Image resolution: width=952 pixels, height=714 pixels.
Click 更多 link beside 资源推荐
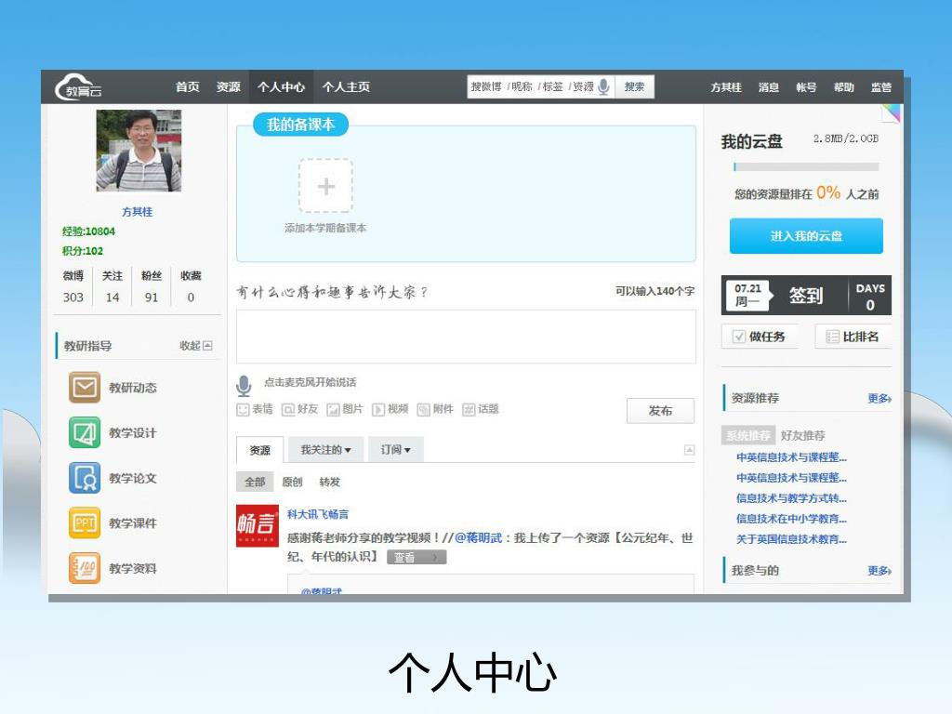[879, 398]
